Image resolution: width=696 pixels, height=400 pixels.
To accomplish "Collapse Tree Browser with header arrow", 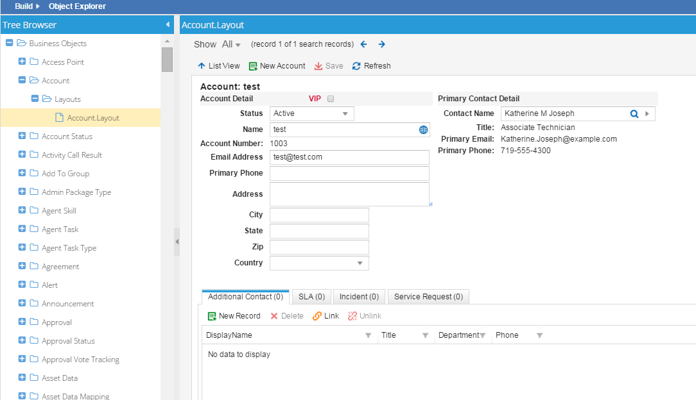I will coord(168,24).
